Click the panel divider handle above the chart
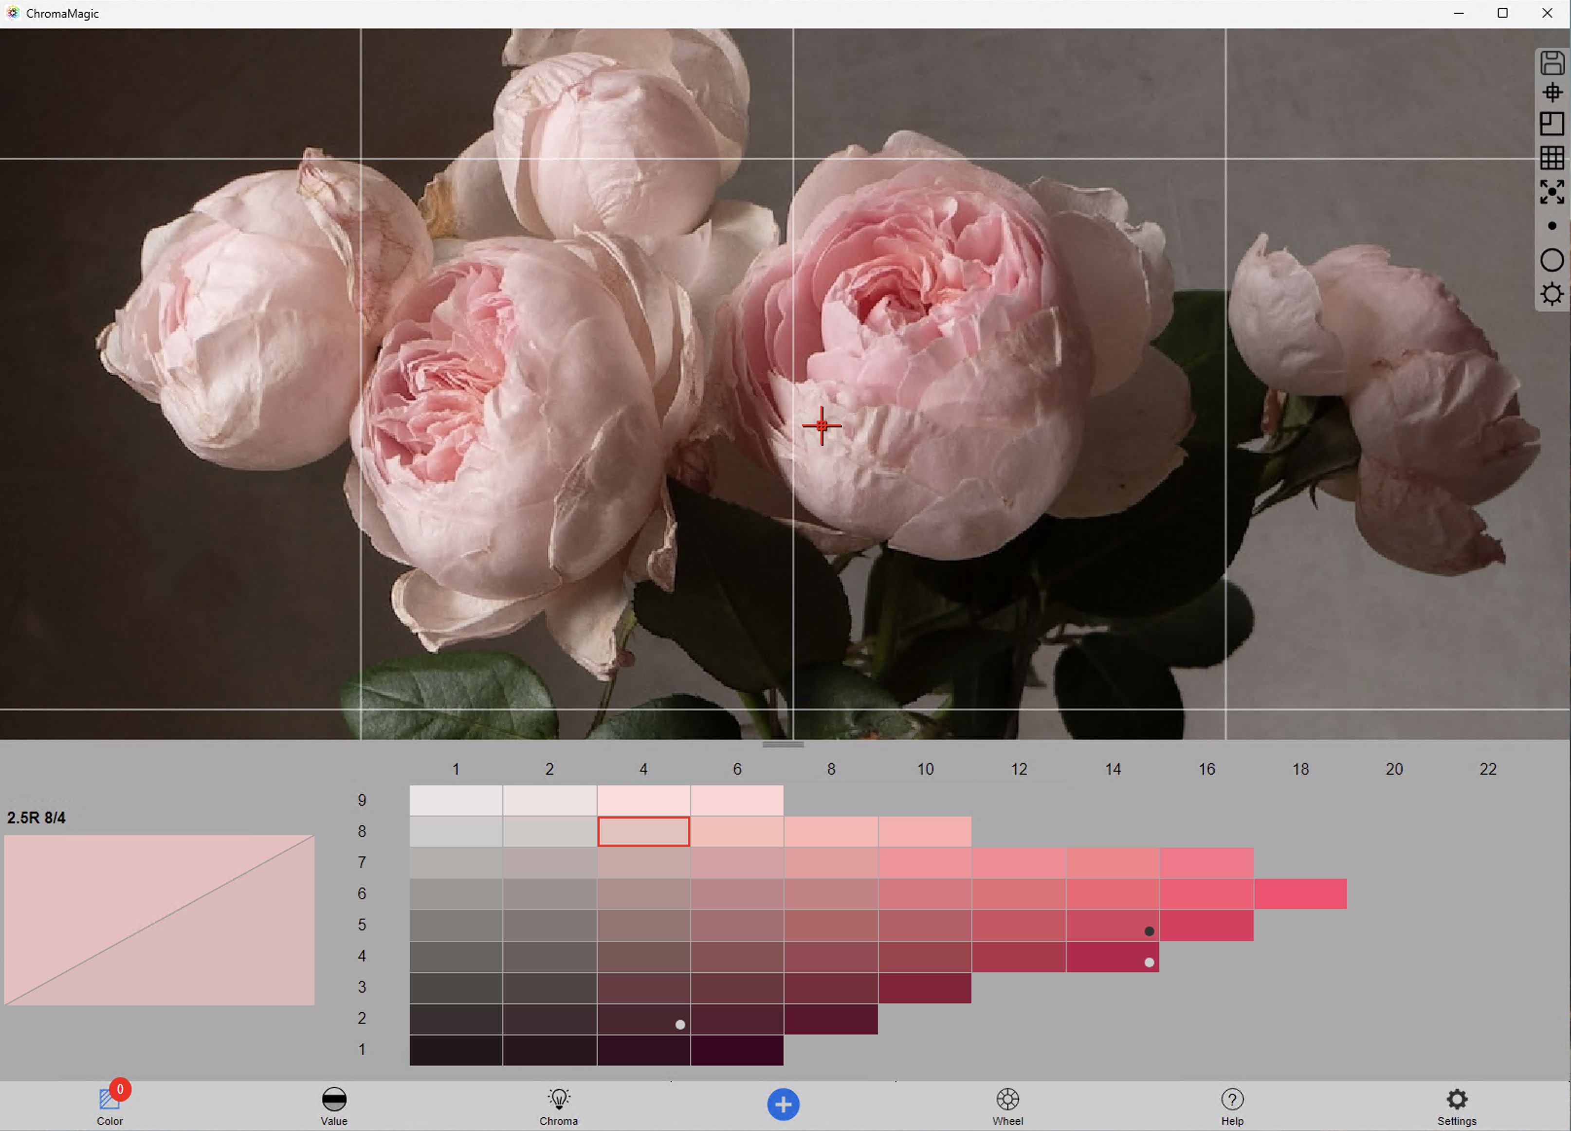This screenshot has height=1131, width=1571. (x=784, y=745)
